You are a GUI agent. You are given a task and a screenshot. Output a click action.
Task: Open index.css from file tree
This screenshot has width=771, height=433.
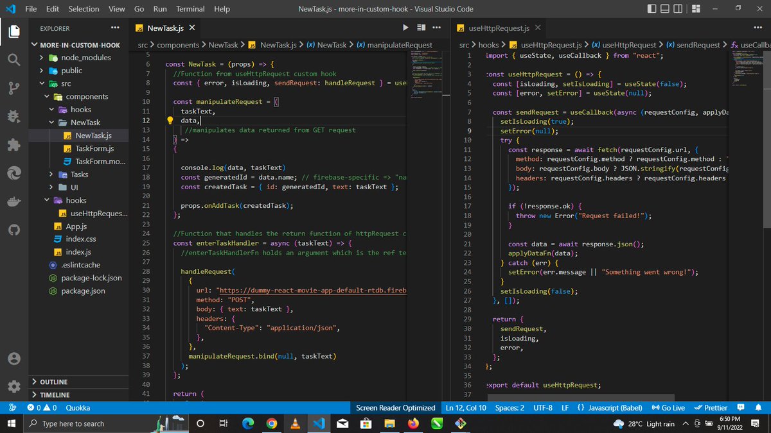click(x=80, y=239)
